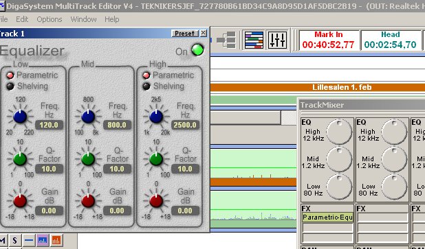
Task: Click the Mark In timecode display
Action: [329, 40]
